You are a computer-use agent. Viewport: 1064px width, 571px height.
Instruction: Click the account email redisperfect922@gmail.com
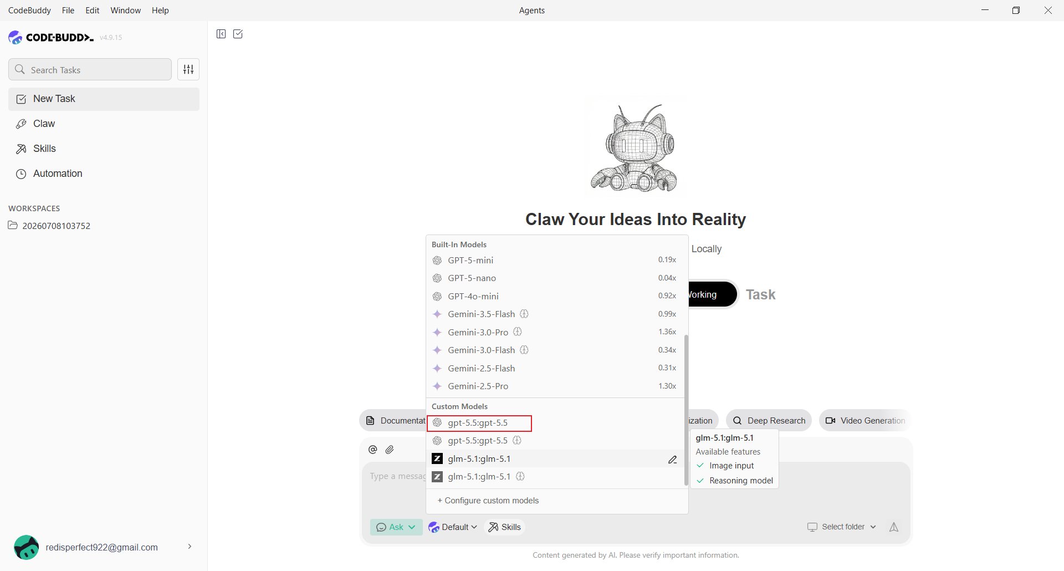(x=101, y=547)
